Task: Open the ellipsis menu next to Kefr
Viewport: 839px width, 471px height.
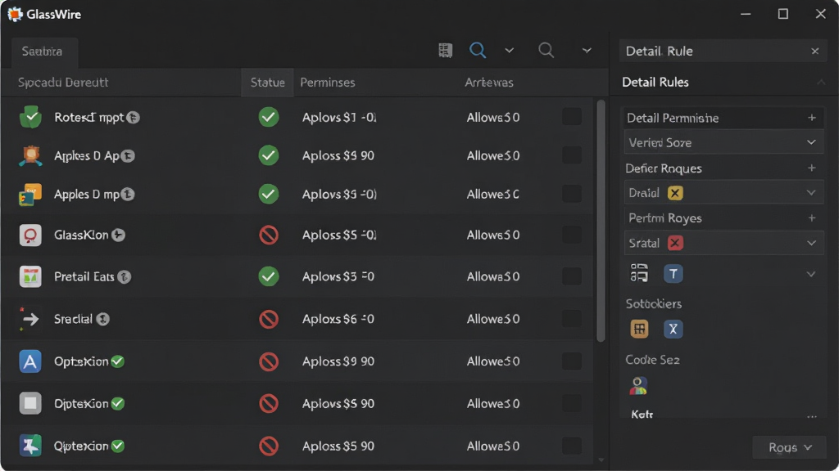Action: pos(812,416)
